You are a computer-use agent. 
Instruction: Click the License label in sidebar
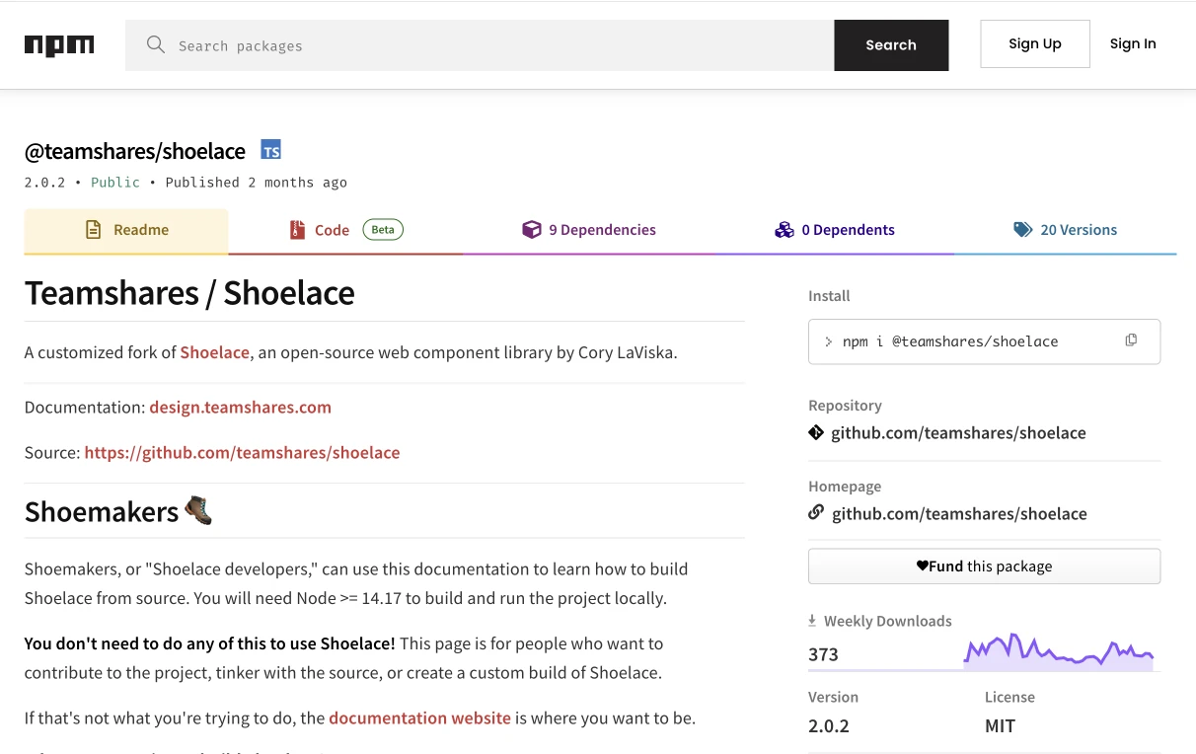(x=1010, y=697)
